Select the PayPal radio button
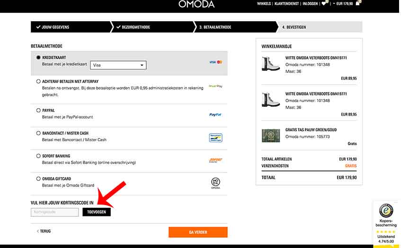Image resolution: width=401 pixels, height=248 pixels. tap(38, 111)
